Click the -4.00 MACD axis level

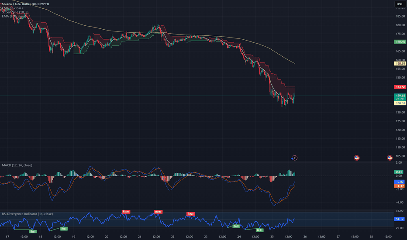click(400, 202)
